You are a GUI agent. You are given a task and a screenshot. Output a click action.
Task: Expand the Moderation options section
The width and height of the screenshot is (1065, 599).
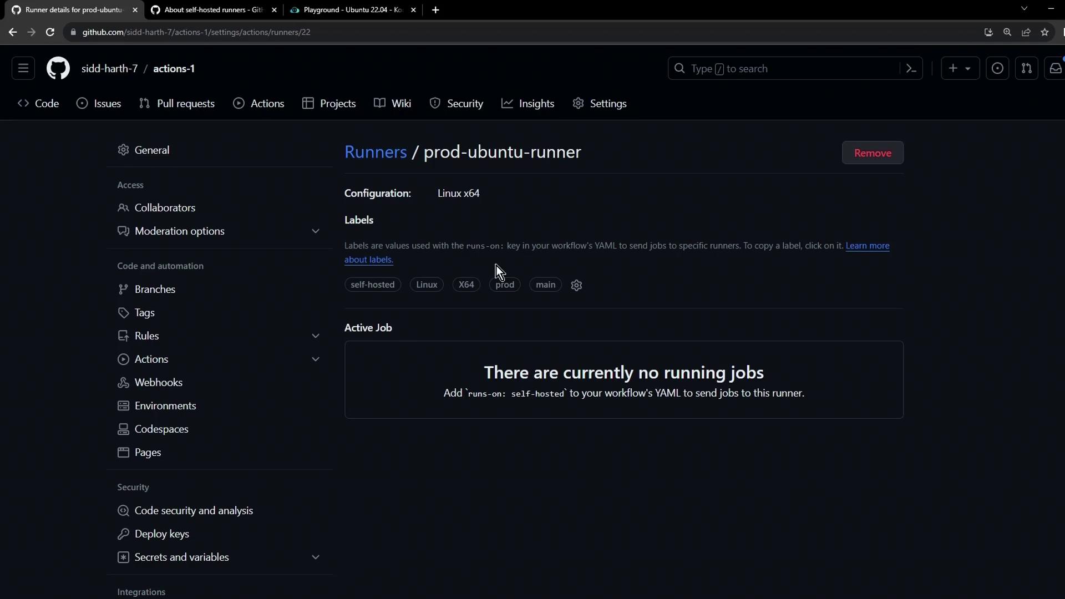(x=315, y=231)
